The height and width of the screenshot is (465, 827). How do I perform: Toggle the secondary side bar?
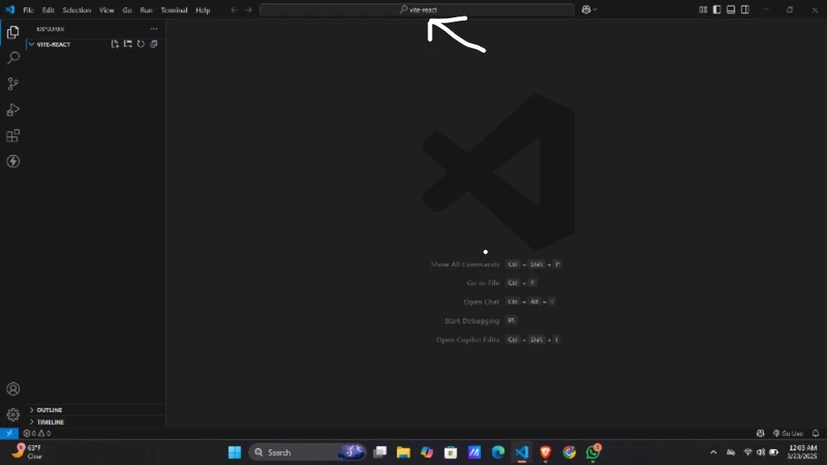click(745, 9)
